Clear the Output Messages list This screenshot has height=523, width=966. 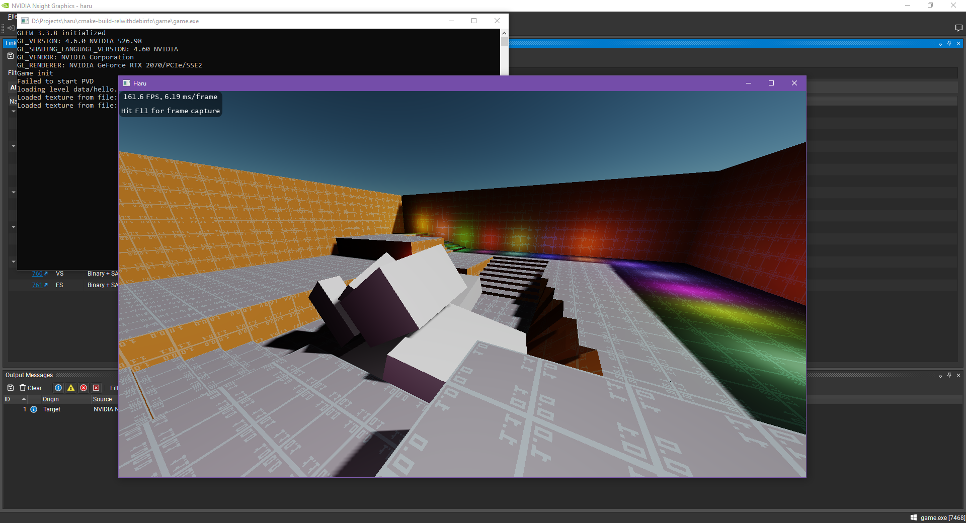31,388
